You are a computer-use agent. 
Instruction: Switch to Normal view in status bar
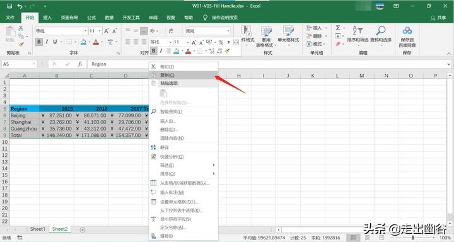pyautogui.click(x=353, y=238)
